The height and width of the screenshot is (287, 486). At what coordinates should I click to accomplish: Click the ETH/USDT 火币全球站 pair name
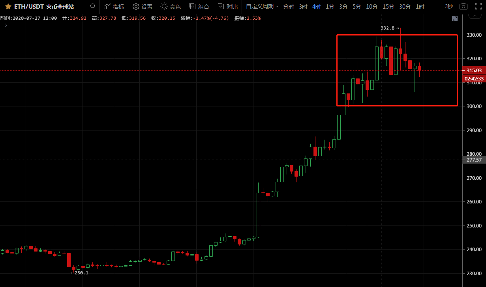pos(44,7)
